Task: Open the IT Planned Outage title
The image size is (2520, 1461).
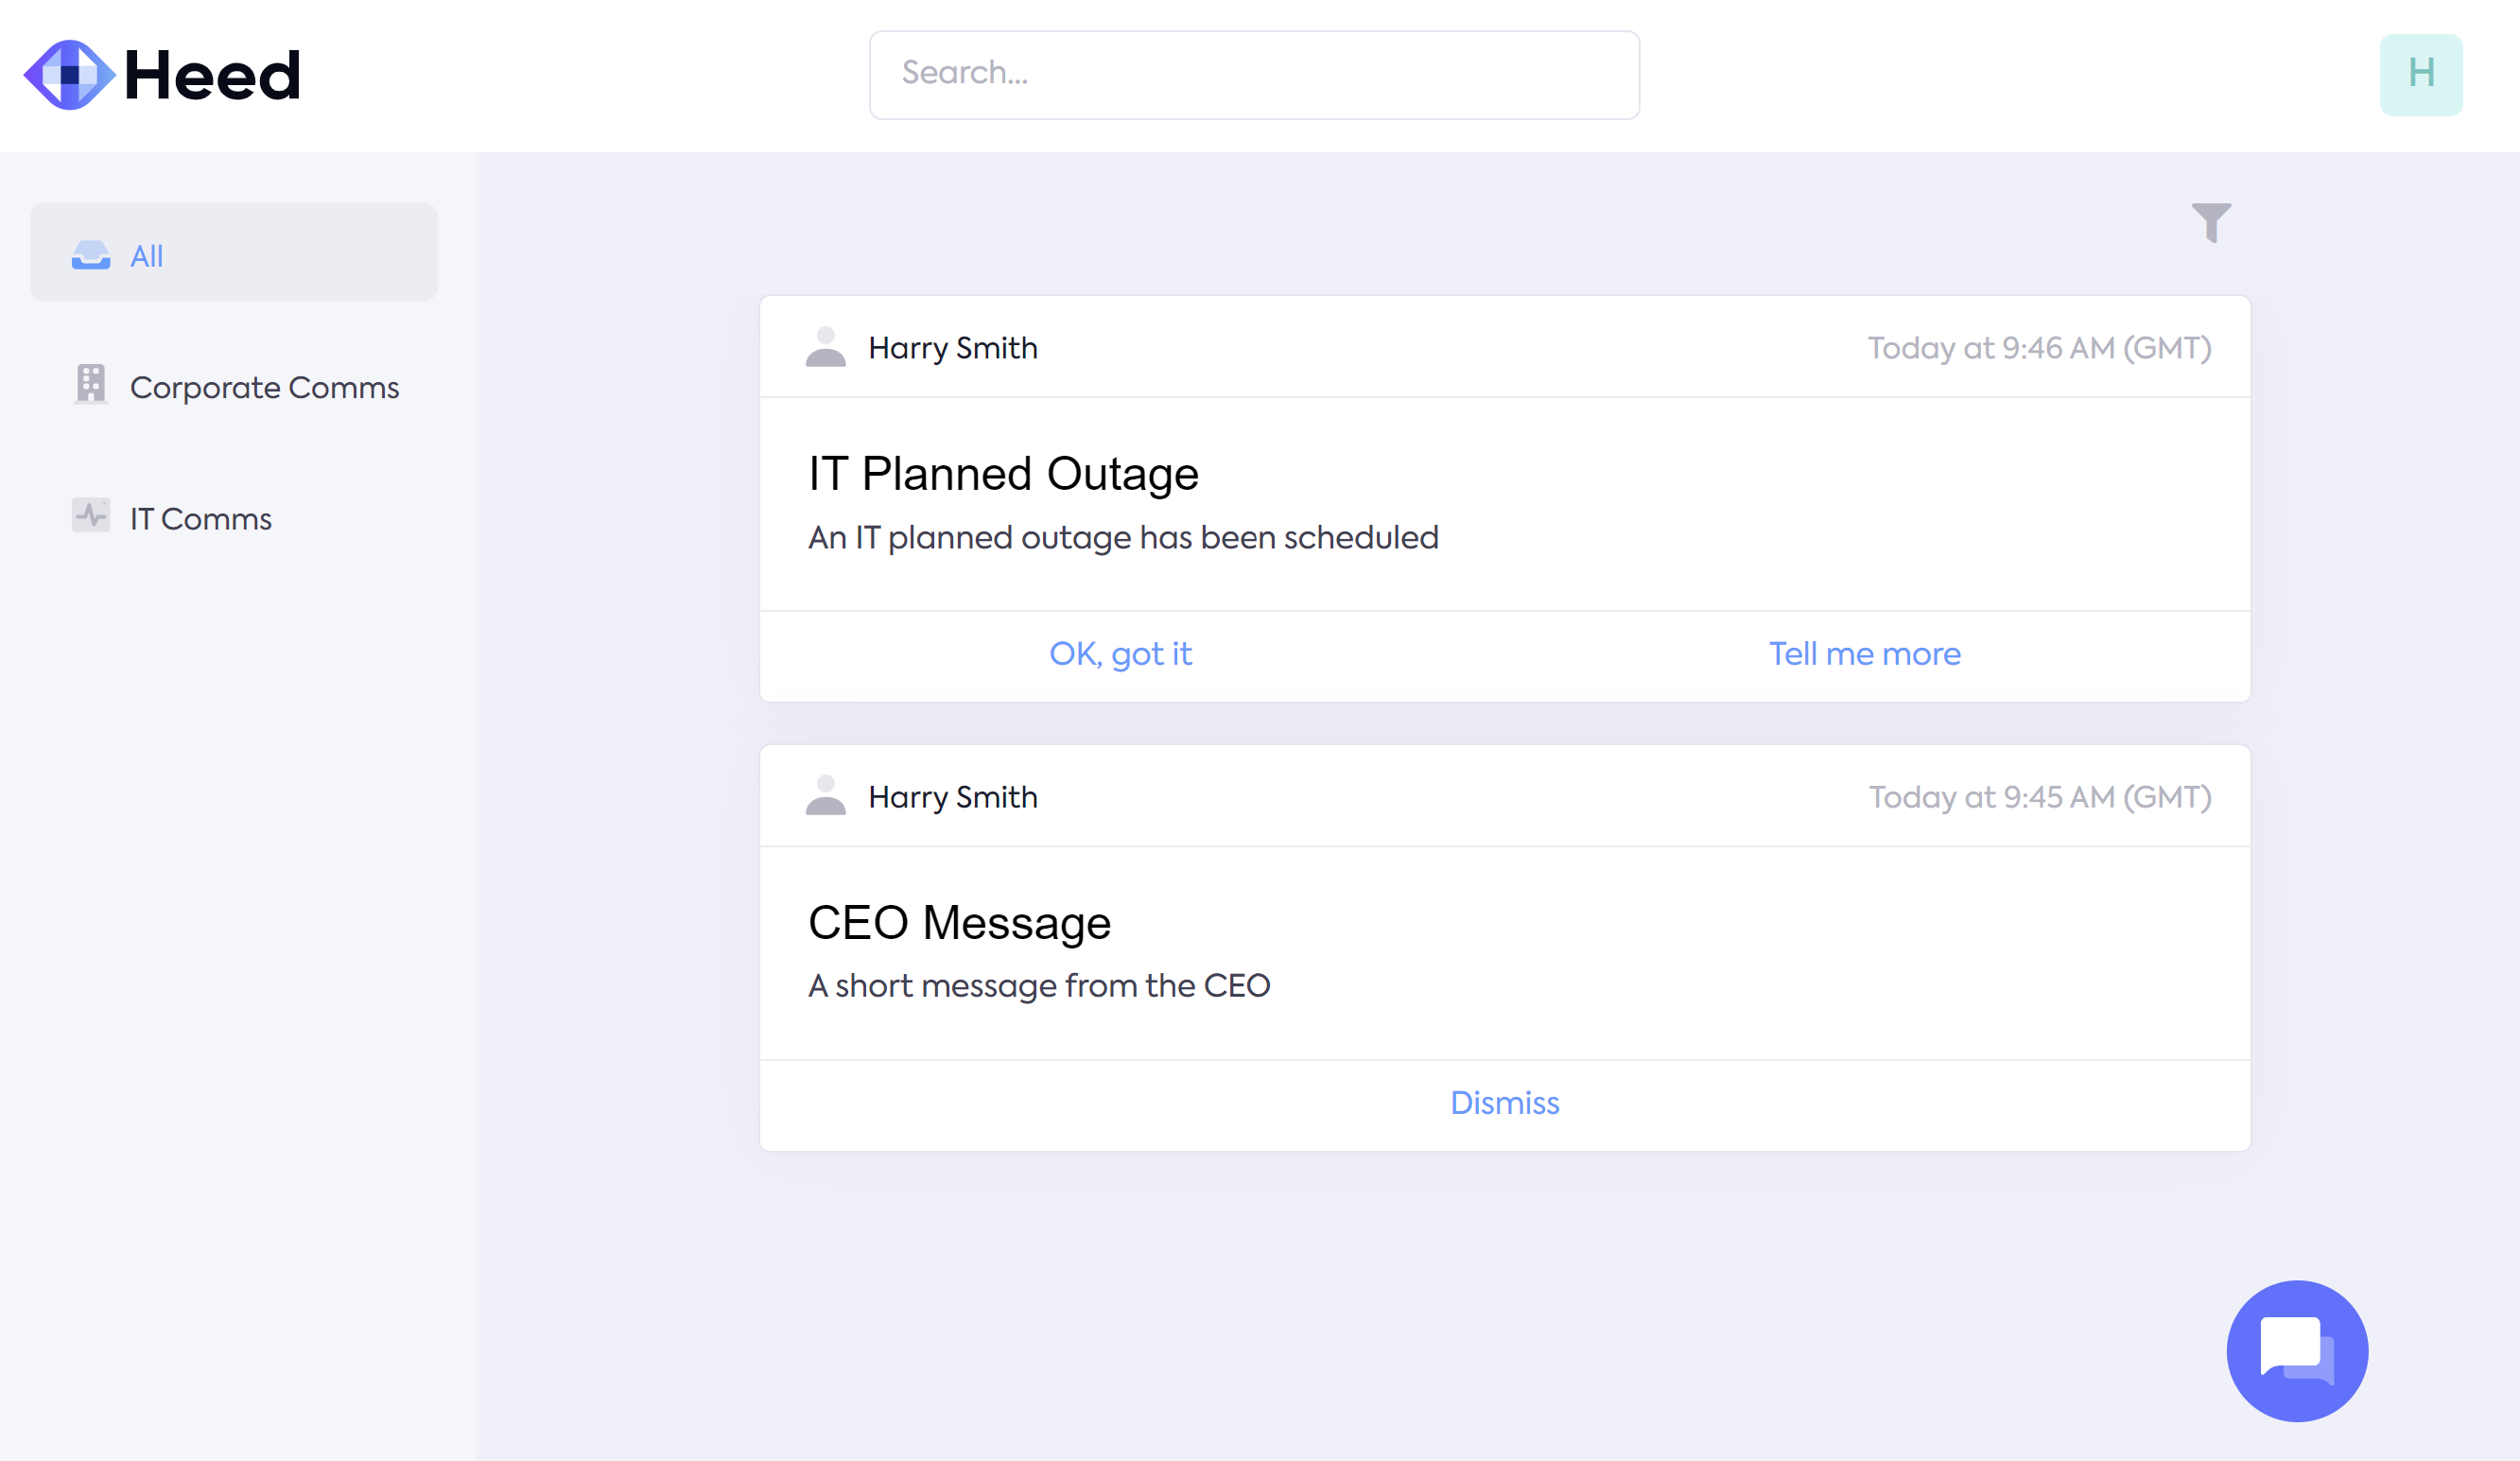Action: pos(1003,474)
